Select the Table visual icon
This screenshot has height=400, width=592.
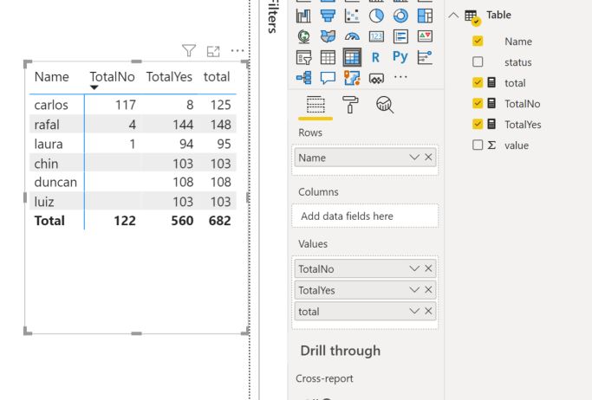[x=328, y=57]
